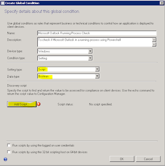165x166 pixels.
Task: Click the OK button
Action: [x=122, y=159]
